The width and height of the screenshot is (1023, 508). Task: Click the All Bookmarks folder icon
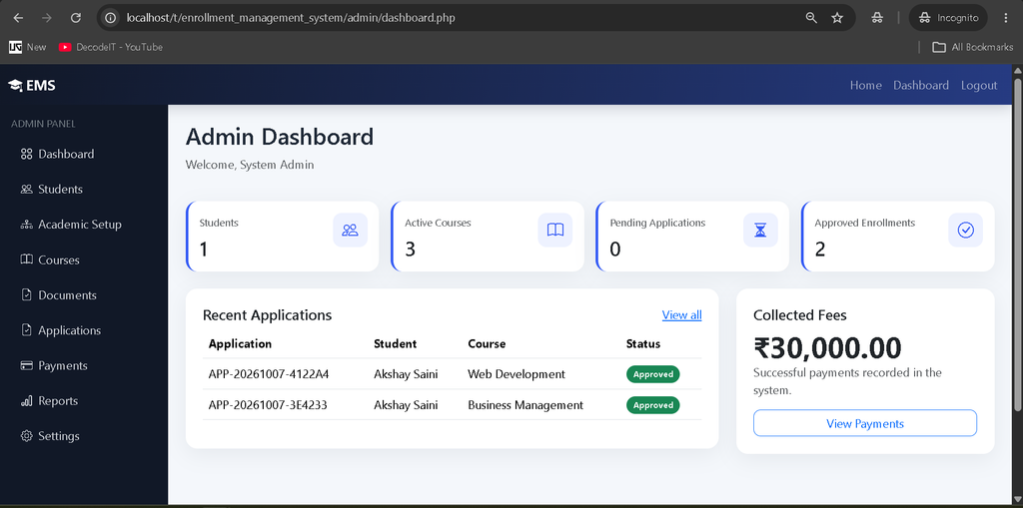pos(939,47)
